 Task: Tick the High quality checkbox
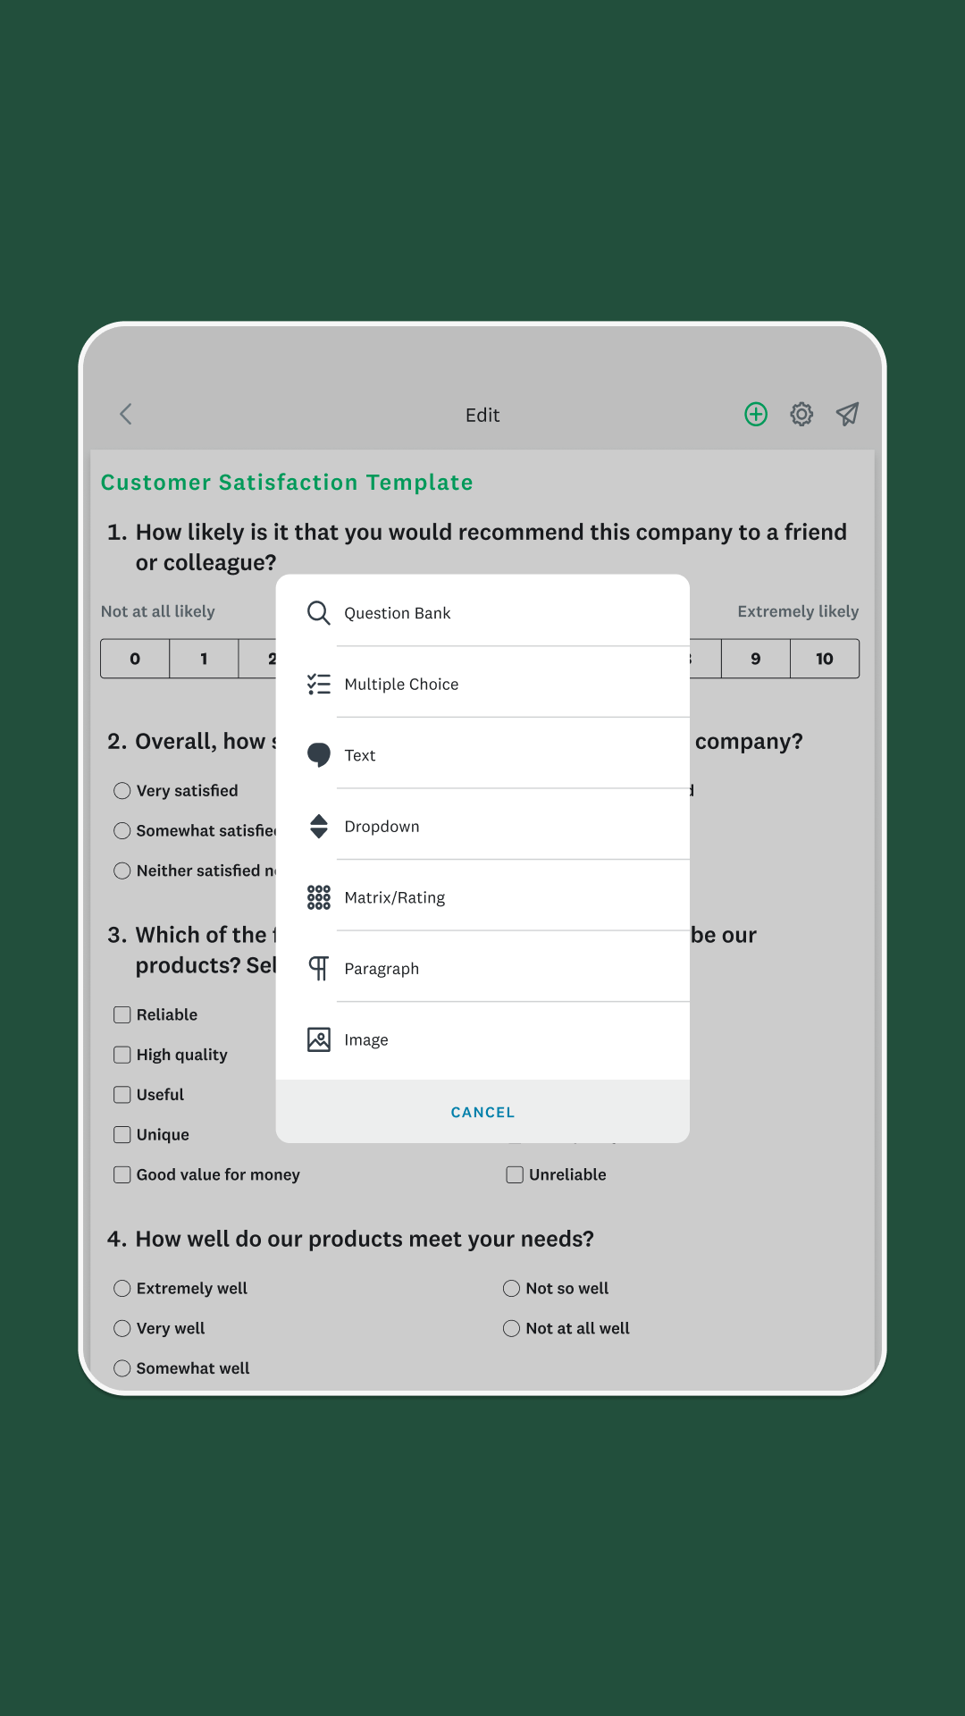pyautogui.click(x=122, y=1055)
